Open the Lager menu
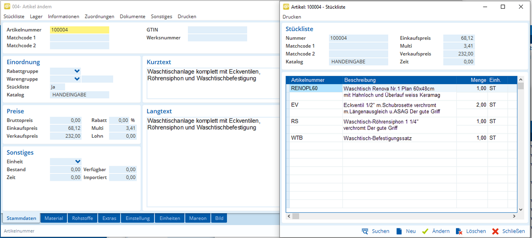The height and width of the screenshot is (238, 532). click(36, 17)
